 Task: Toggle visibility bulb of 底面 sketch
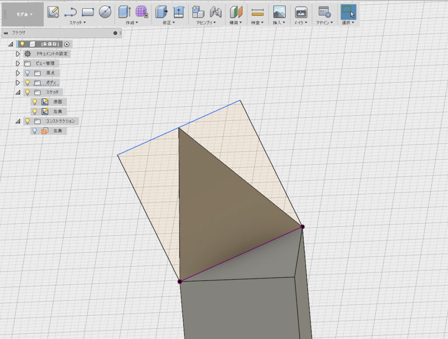tap(35, 102)
